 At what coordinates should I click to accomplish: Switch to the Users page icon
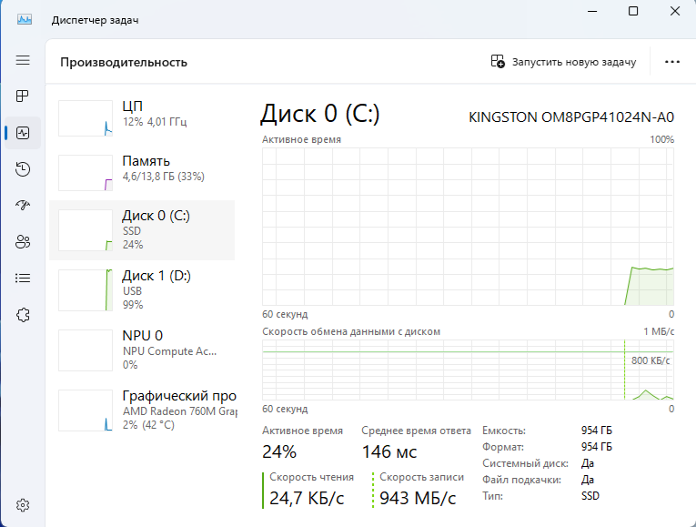(x=23, y=241)
